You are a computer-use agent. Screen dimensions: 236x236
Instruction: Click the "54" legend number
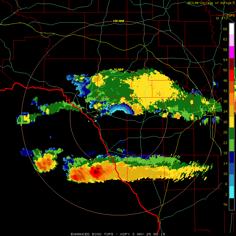tap(225, 60)
